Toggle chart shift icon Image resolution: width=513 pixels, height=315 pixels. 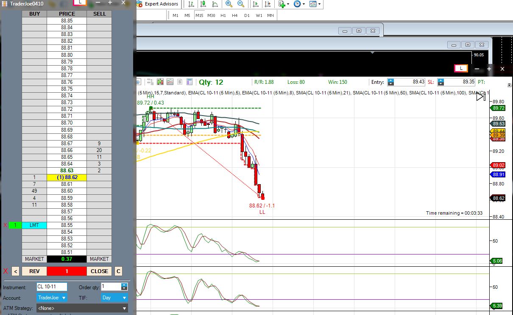tap(268, 4)
